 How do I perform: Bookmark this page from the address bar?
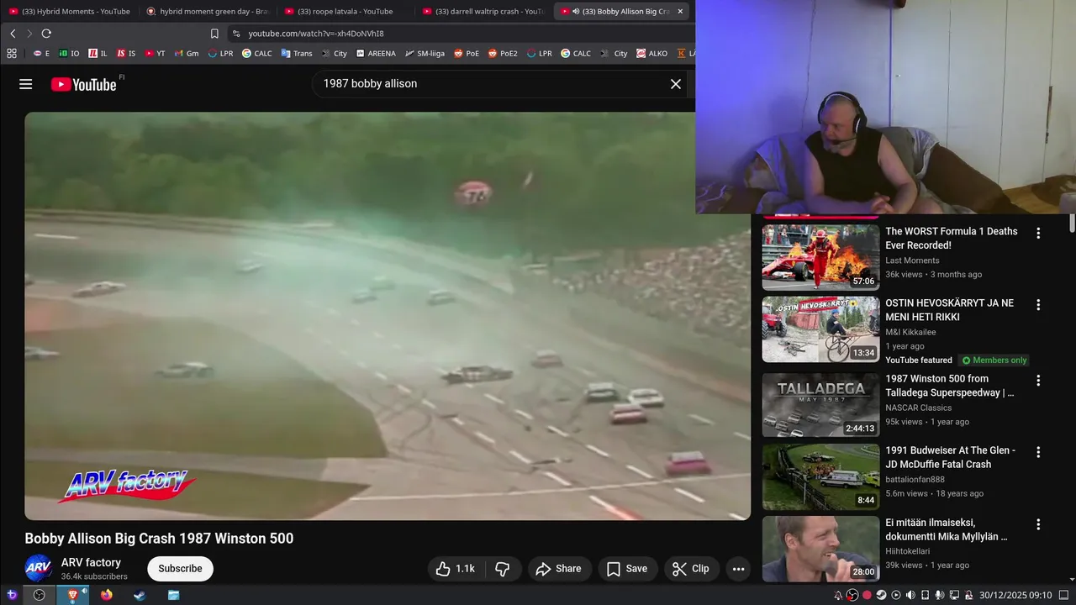tap(214, 34)
